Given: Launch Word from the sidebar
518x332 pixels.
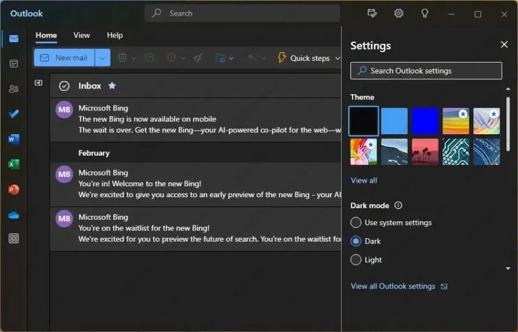Looking at the screenshot, I should (13, 139).
